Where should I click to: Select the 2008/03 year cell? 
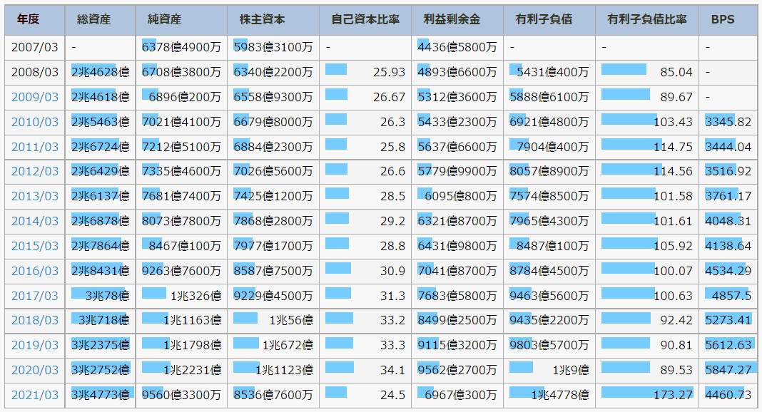pos(34,72)
